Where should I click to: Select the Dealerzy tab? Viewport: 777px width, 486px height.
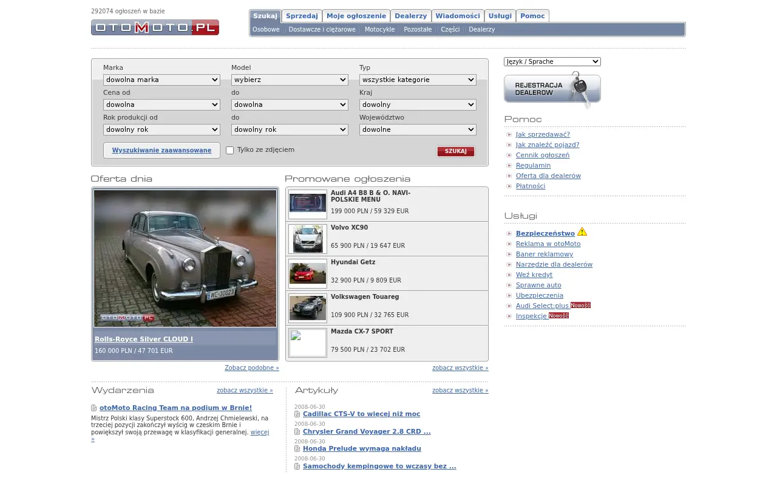pos(411,16)
